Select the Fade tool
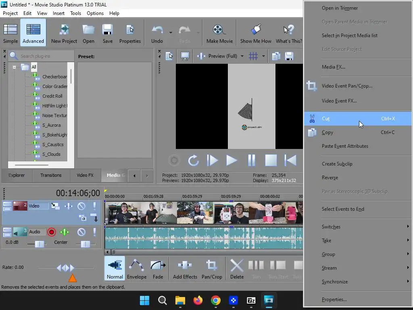413x310 pixels. click(x=158, y=268)
